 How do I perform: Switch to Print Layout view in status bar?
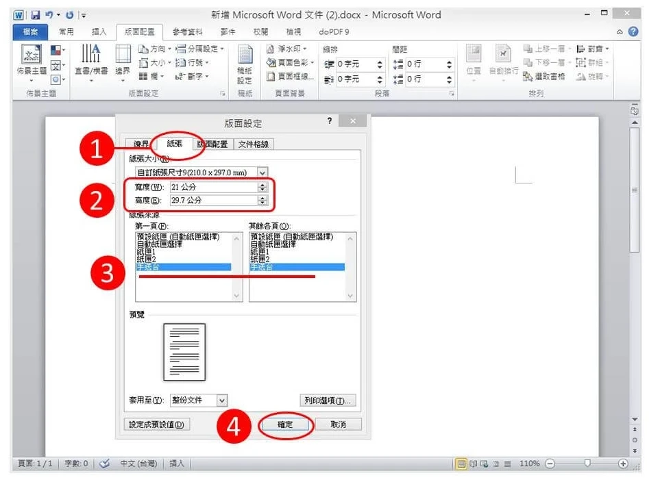[x=462, y=464]
